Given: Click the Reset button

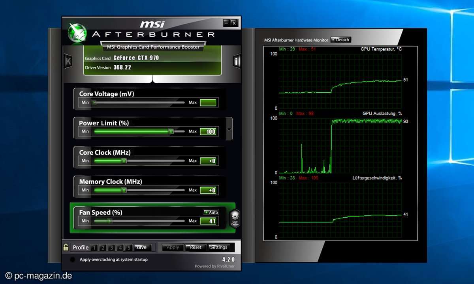Looking at the screenshot, I should click(196, 247).
